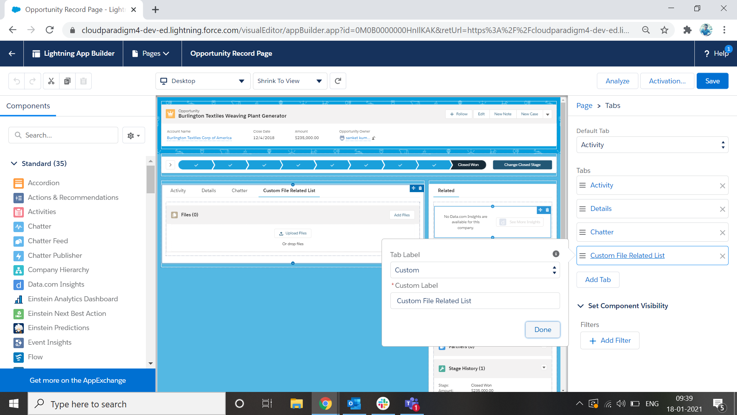The width and height of the screenshot is (737, 415).
Task: Click the Redo icon in toolbar
Action: tap(32, 81)
